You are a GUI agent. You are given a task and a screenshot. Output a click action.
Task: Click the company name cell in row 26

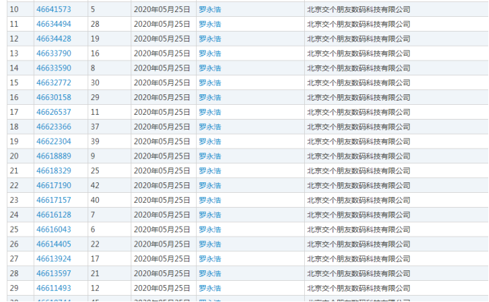358,244
